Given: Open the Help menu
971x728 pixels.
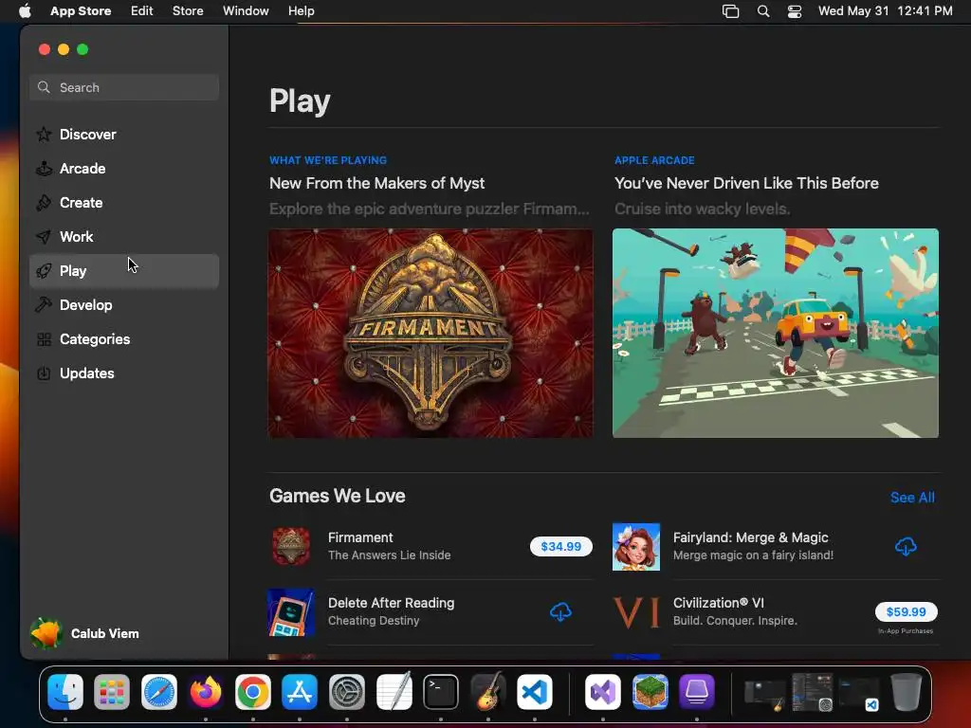Looking at the screenshot, I should 301,11.
